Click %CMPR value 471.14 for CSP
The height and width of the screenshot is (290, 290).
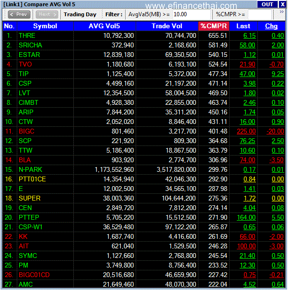tap(218, 83)
